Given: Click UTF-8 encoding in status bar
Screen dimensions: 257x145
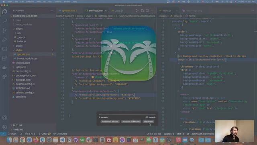Looking at the screenshot, I should pyautogui.click(x=180, y=134).
